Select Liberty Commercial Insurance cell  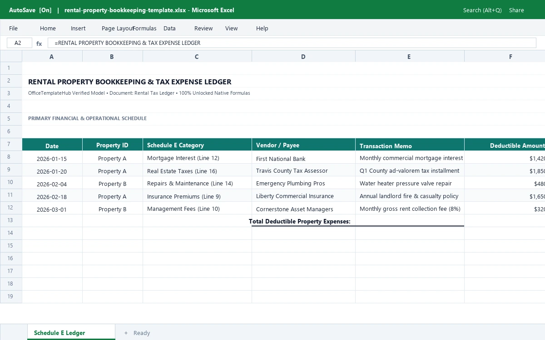303,196
